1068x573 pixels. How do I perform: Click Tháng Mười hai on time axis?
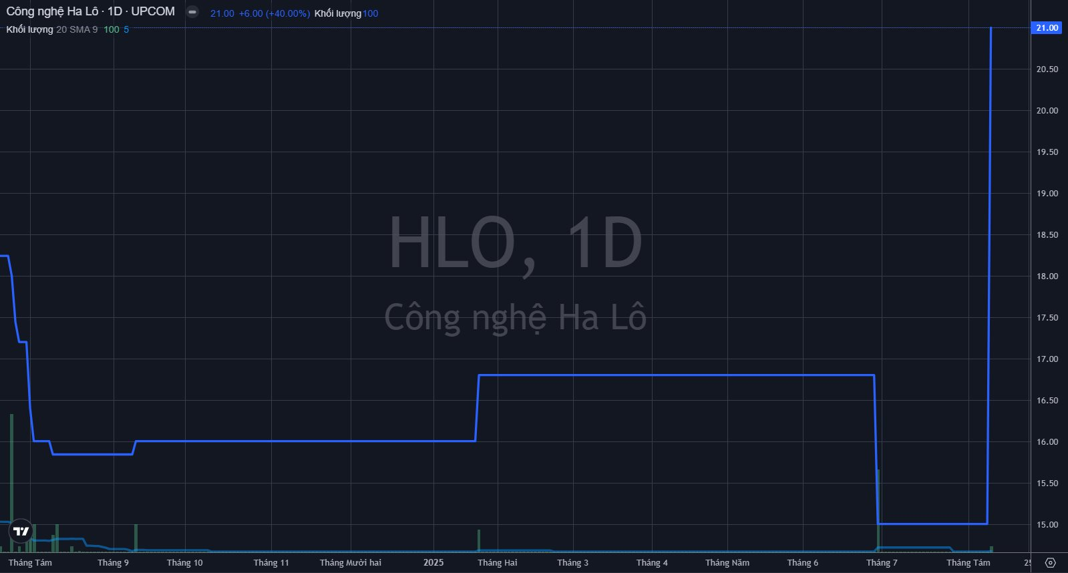click(x=350, y=562)
